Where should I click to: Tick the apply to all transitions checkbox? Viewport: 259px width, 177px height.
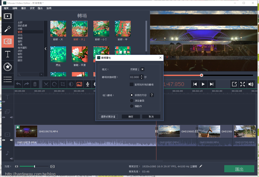point(132,85)
